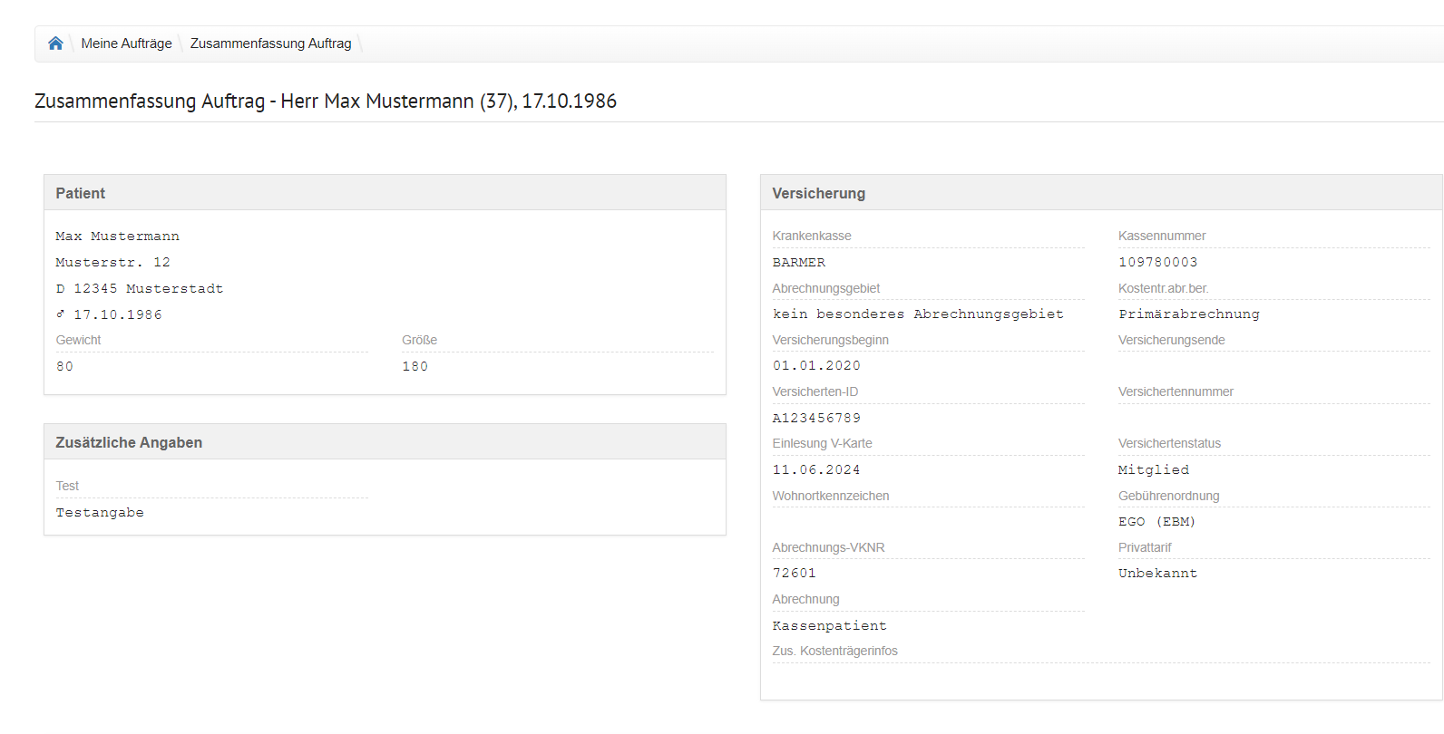The image size is (1444, 734).
Task: Click the Einlesung V-Karte date 11.06.2024
Action: click(816, 470)
